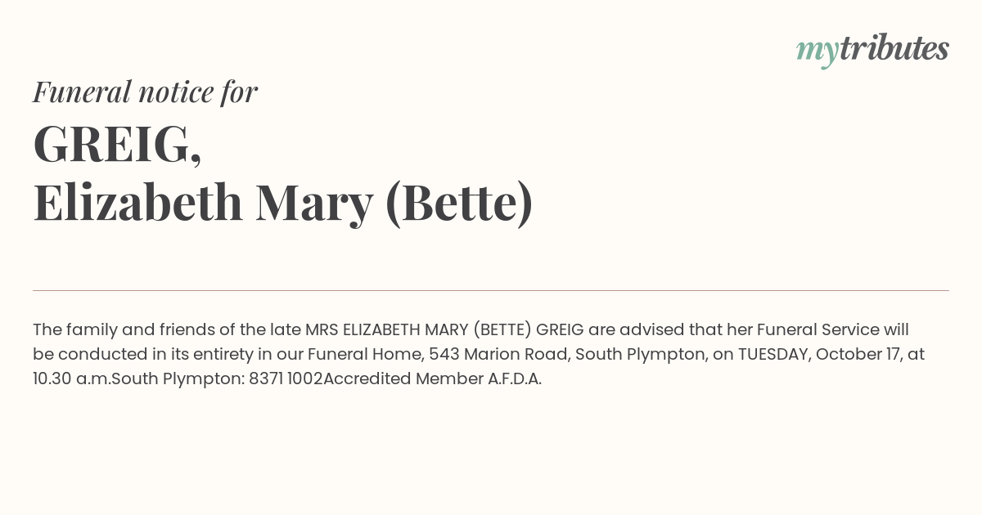Click the name 'Elizabeth Mary (Bette)'

[283, 203]
